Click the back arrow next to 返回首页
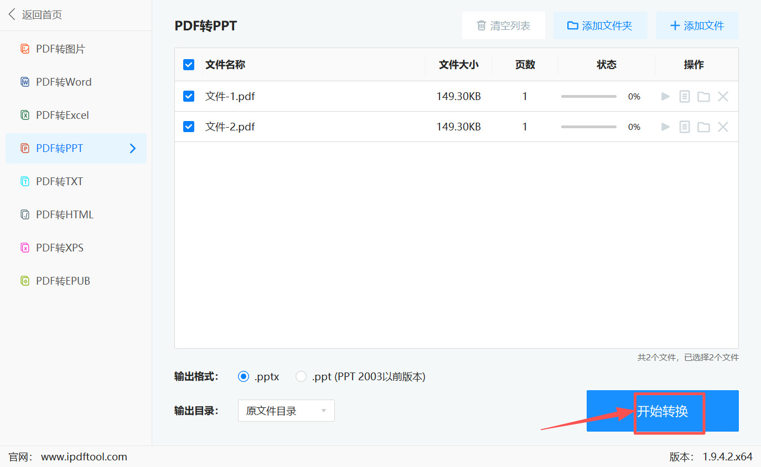Image resolution: width=761 pixels, height=467 pixels. [x=12, y=14]
